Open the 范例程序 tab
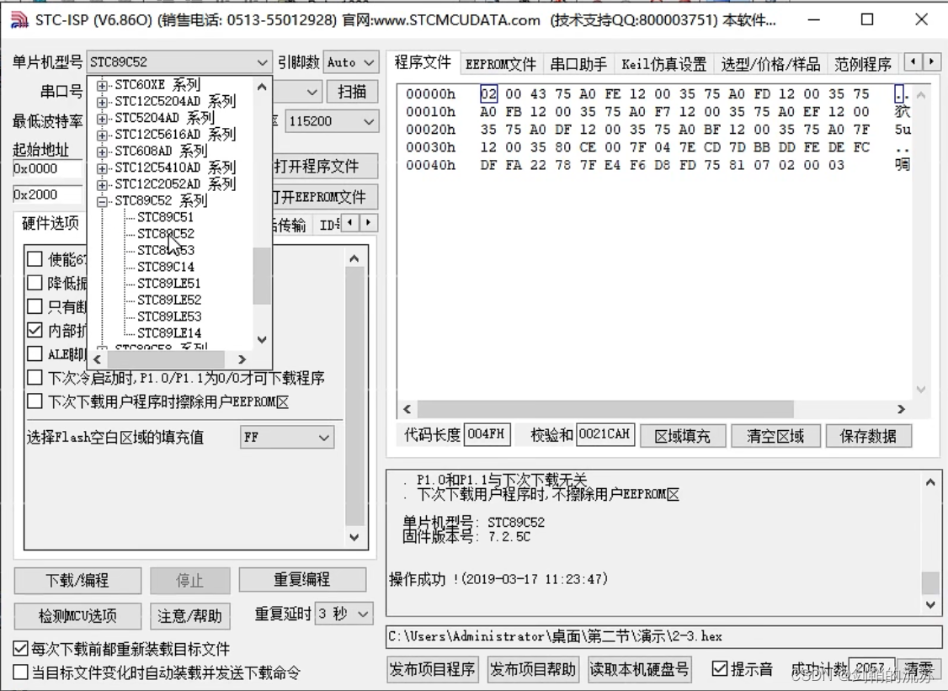 [863, 64]
